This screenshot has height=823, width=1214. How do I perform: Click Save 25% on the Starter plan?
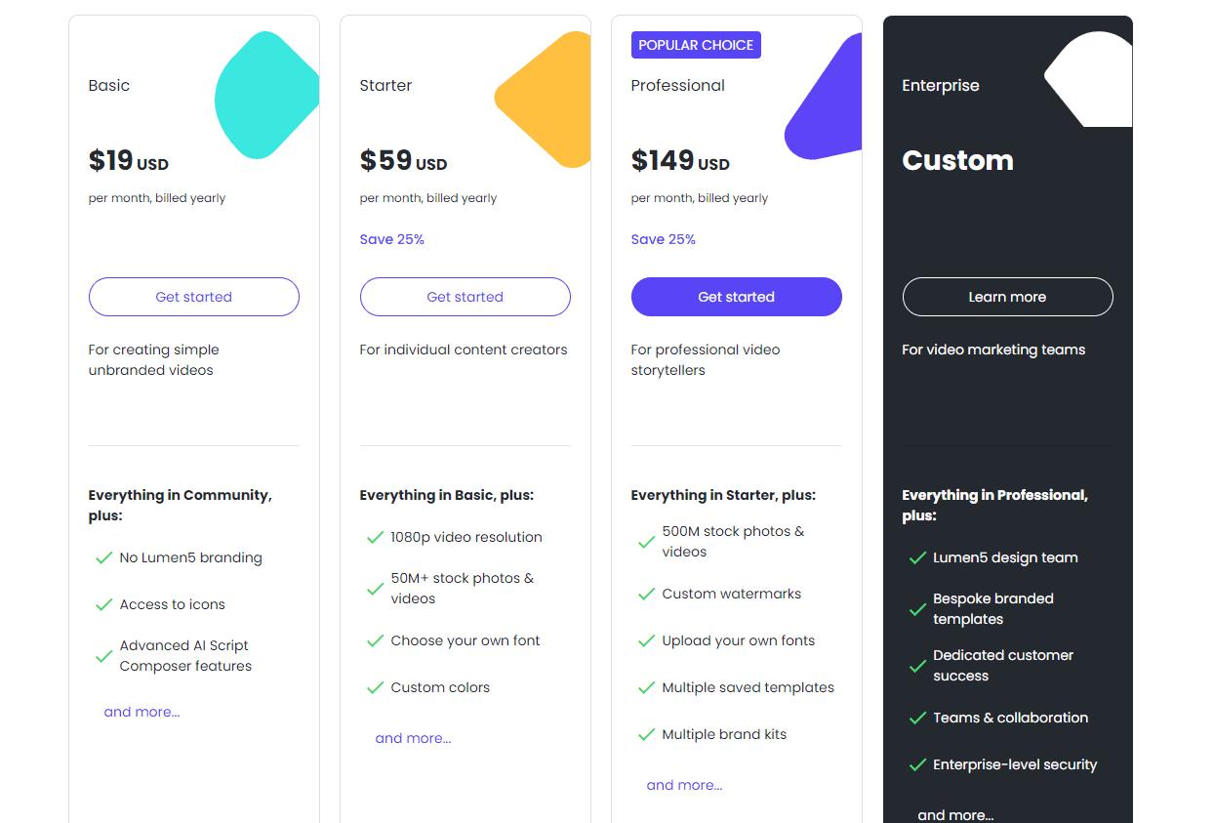[391, 239]
